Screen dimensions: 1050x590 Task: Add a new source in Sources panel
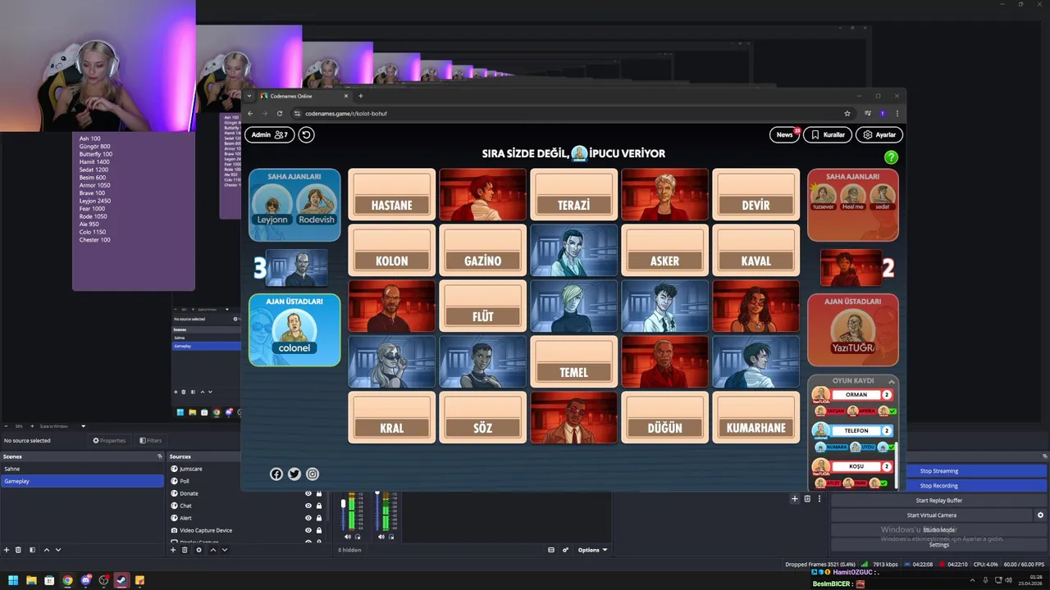click(173, 550)
